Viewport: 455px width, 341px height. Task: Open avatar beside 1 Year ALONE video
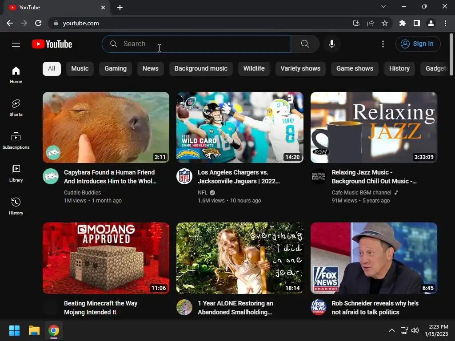coord(184,307)
